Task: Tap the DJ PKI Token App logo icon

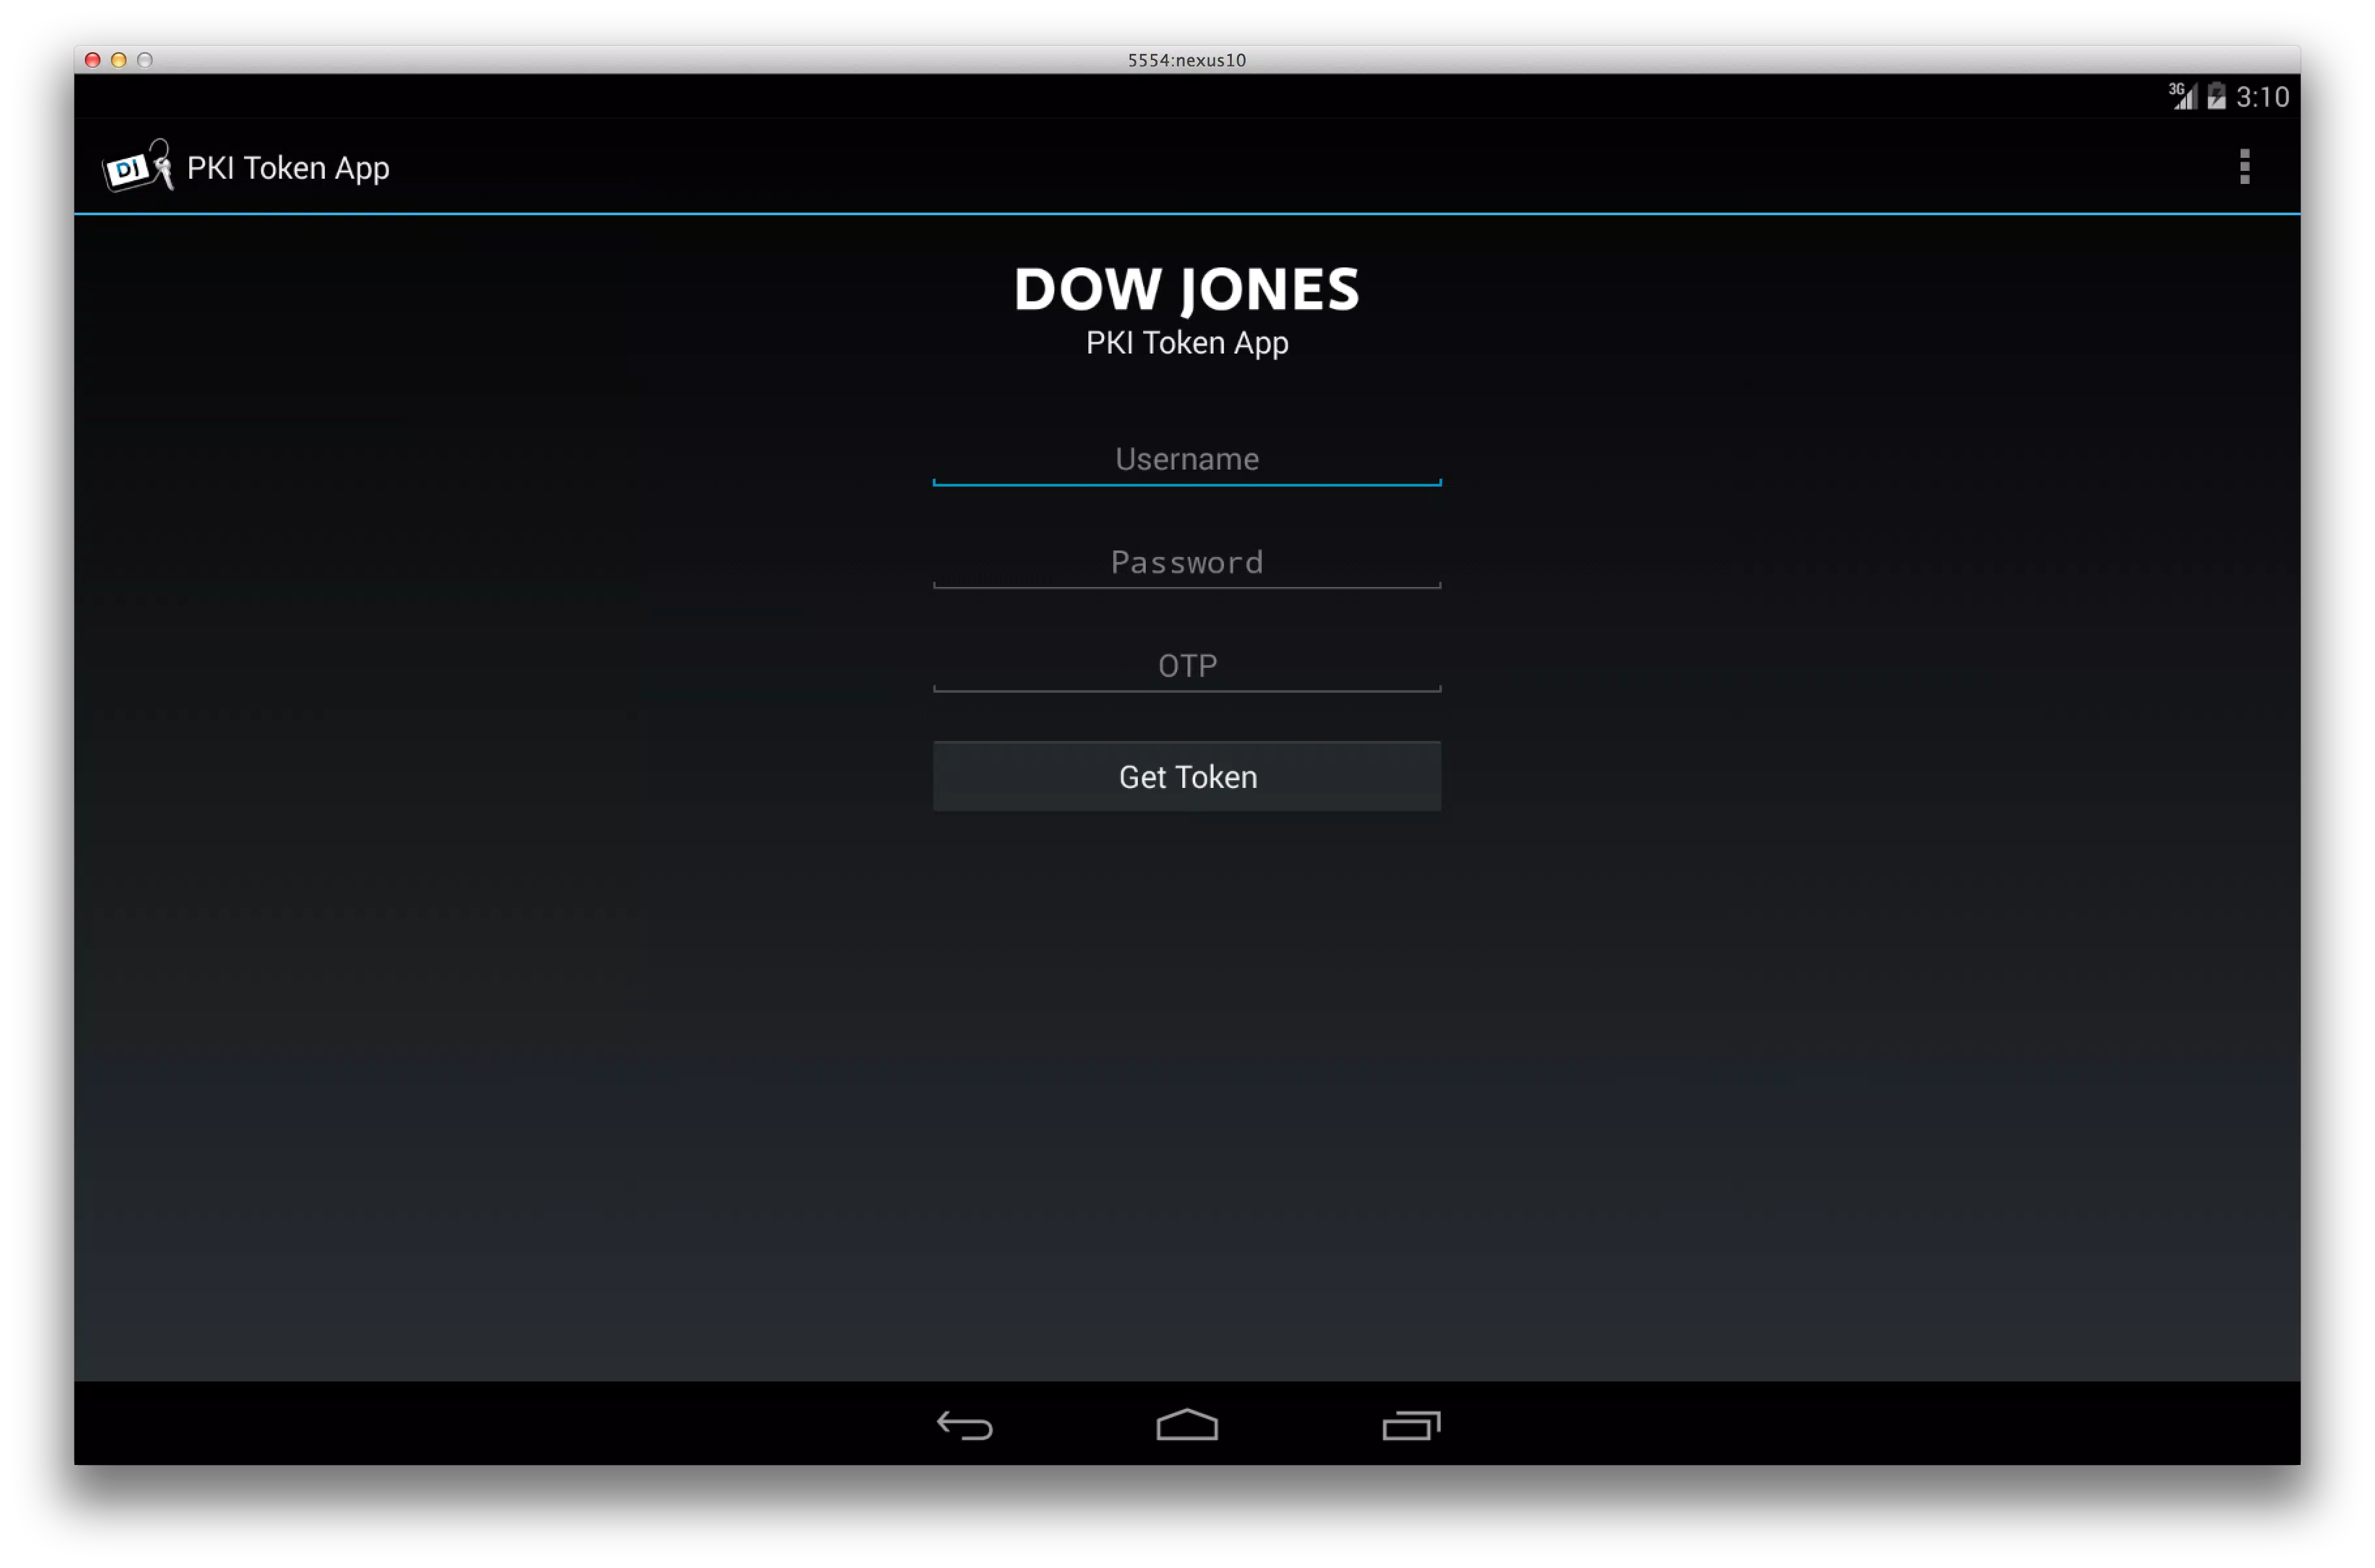Action: [x=137, y=166]
